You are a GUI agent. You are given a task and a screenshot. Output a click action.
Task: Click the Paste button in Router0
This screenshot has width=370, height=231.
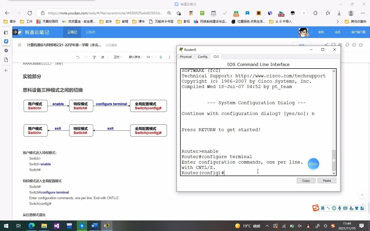point(327,181)
